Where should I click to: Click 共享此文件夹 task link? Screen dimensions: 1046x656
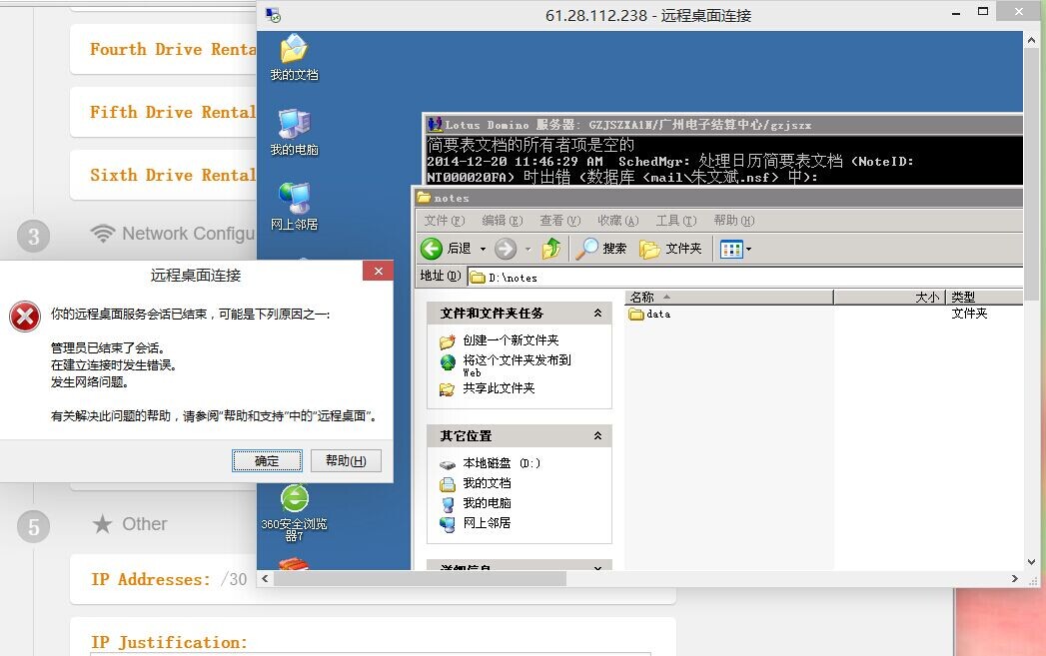499,388
